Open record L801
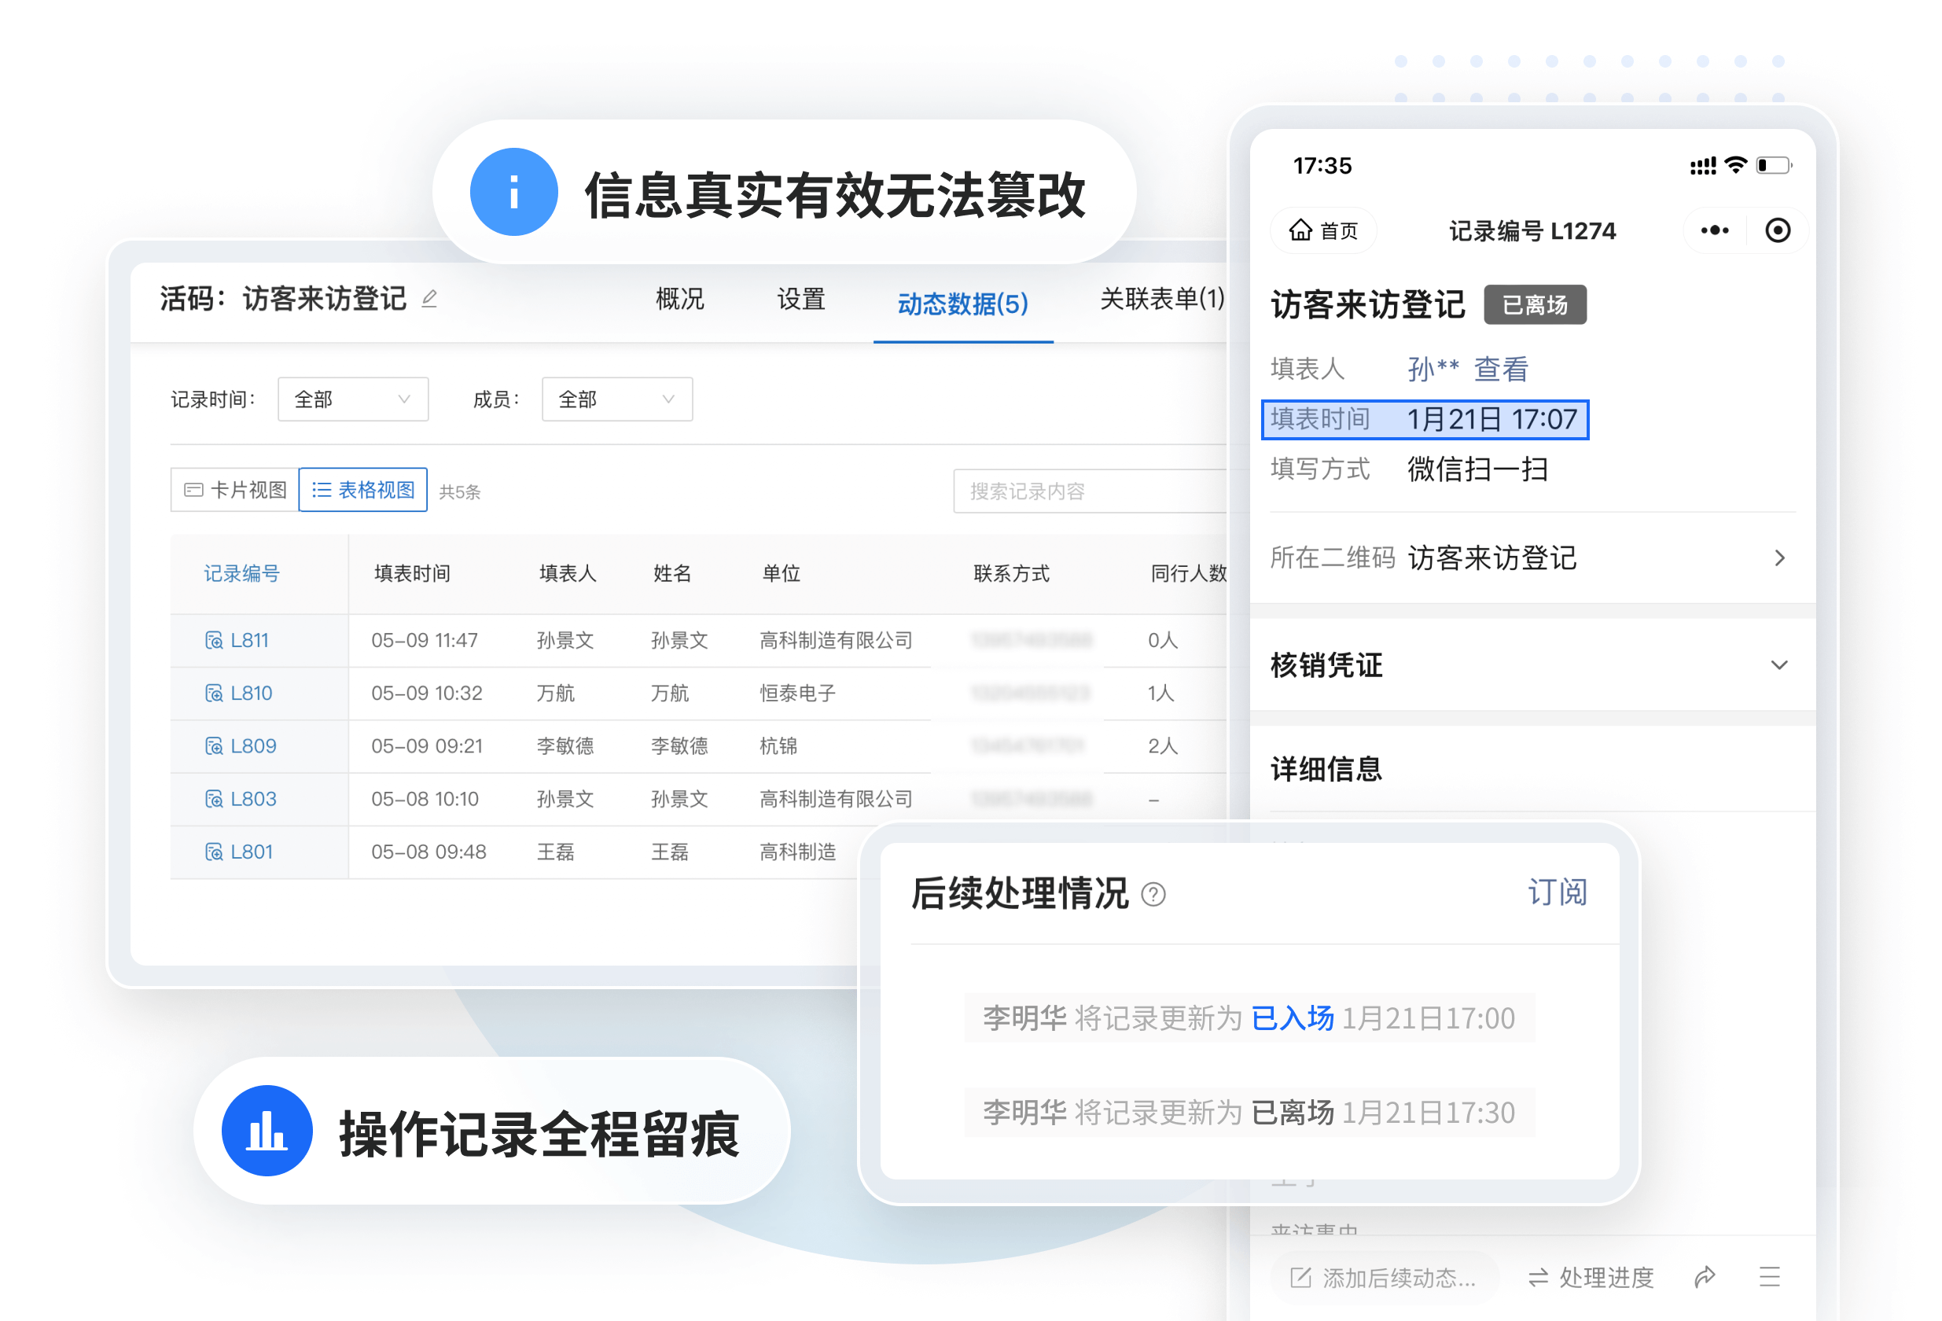 pos(251,852)
